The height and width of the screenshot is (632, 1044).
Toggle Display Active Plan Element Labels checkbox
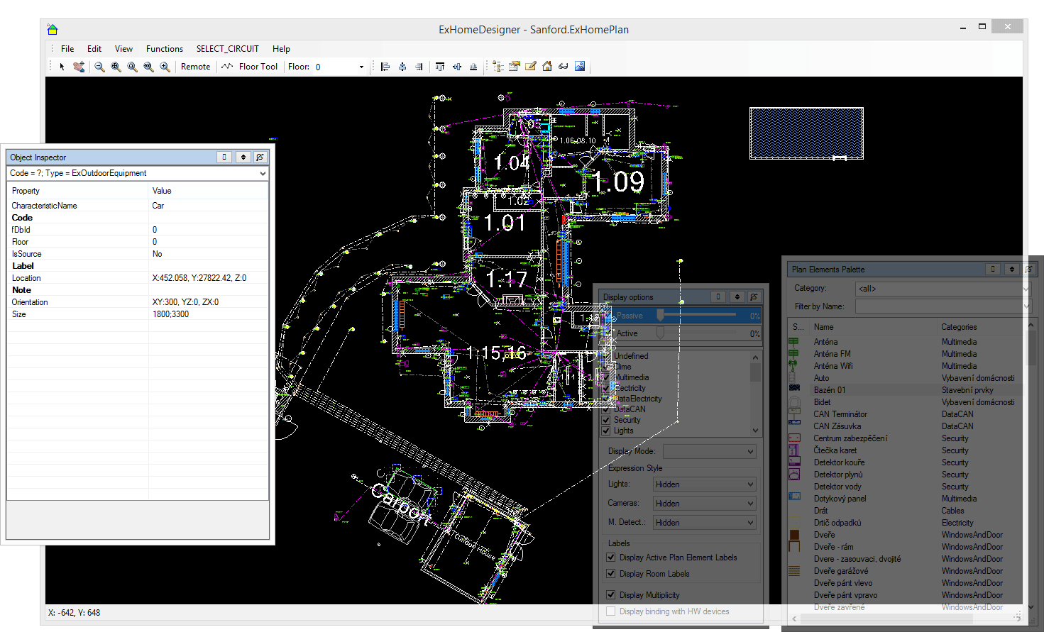(x=611, y=558)
